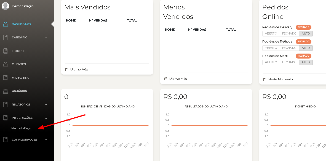Click the Estoque book icon
The height and width of the screenshot is (161, 326).
point(6,51)
